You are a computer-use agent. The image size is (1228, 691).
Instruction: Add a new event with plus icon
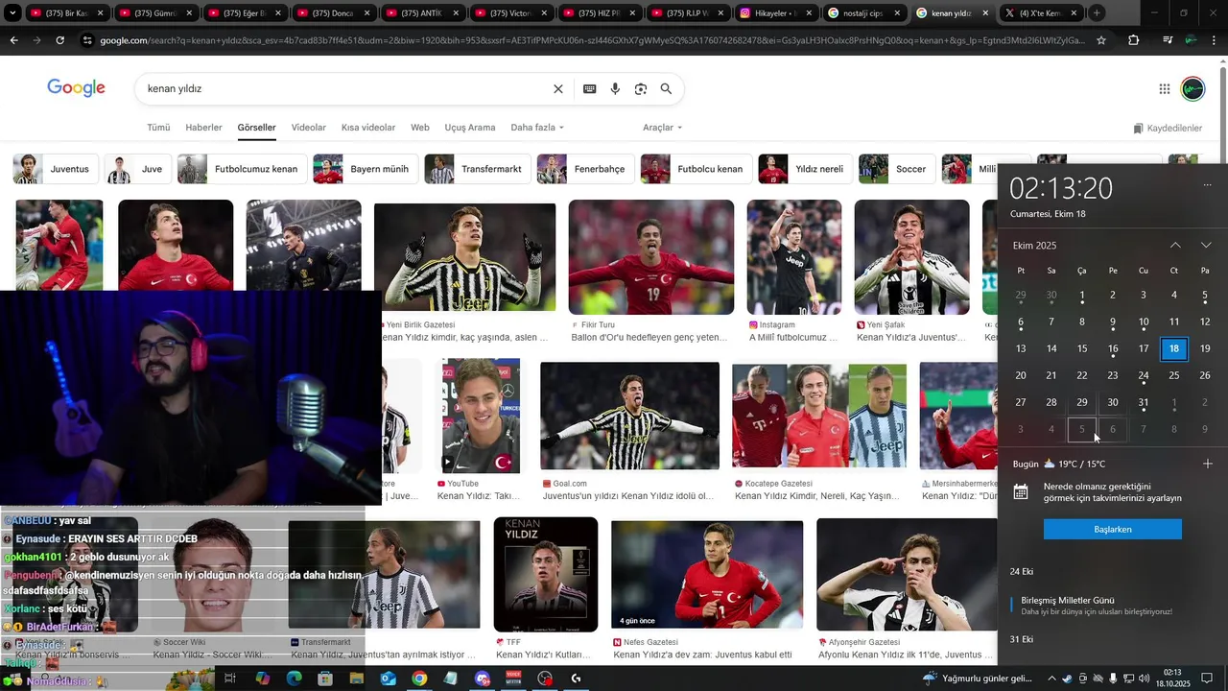point(1207,464)
